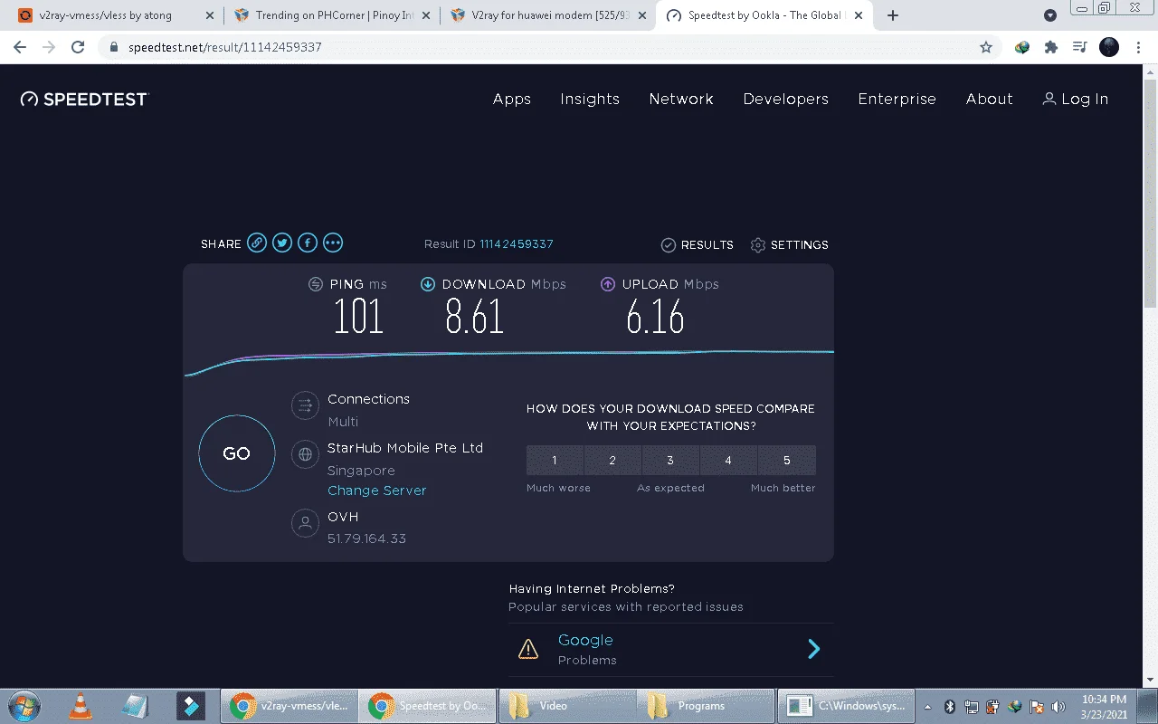Click the Bluetooth tray icon
This screenshot has height=724, width=1158.
point(950,706)
